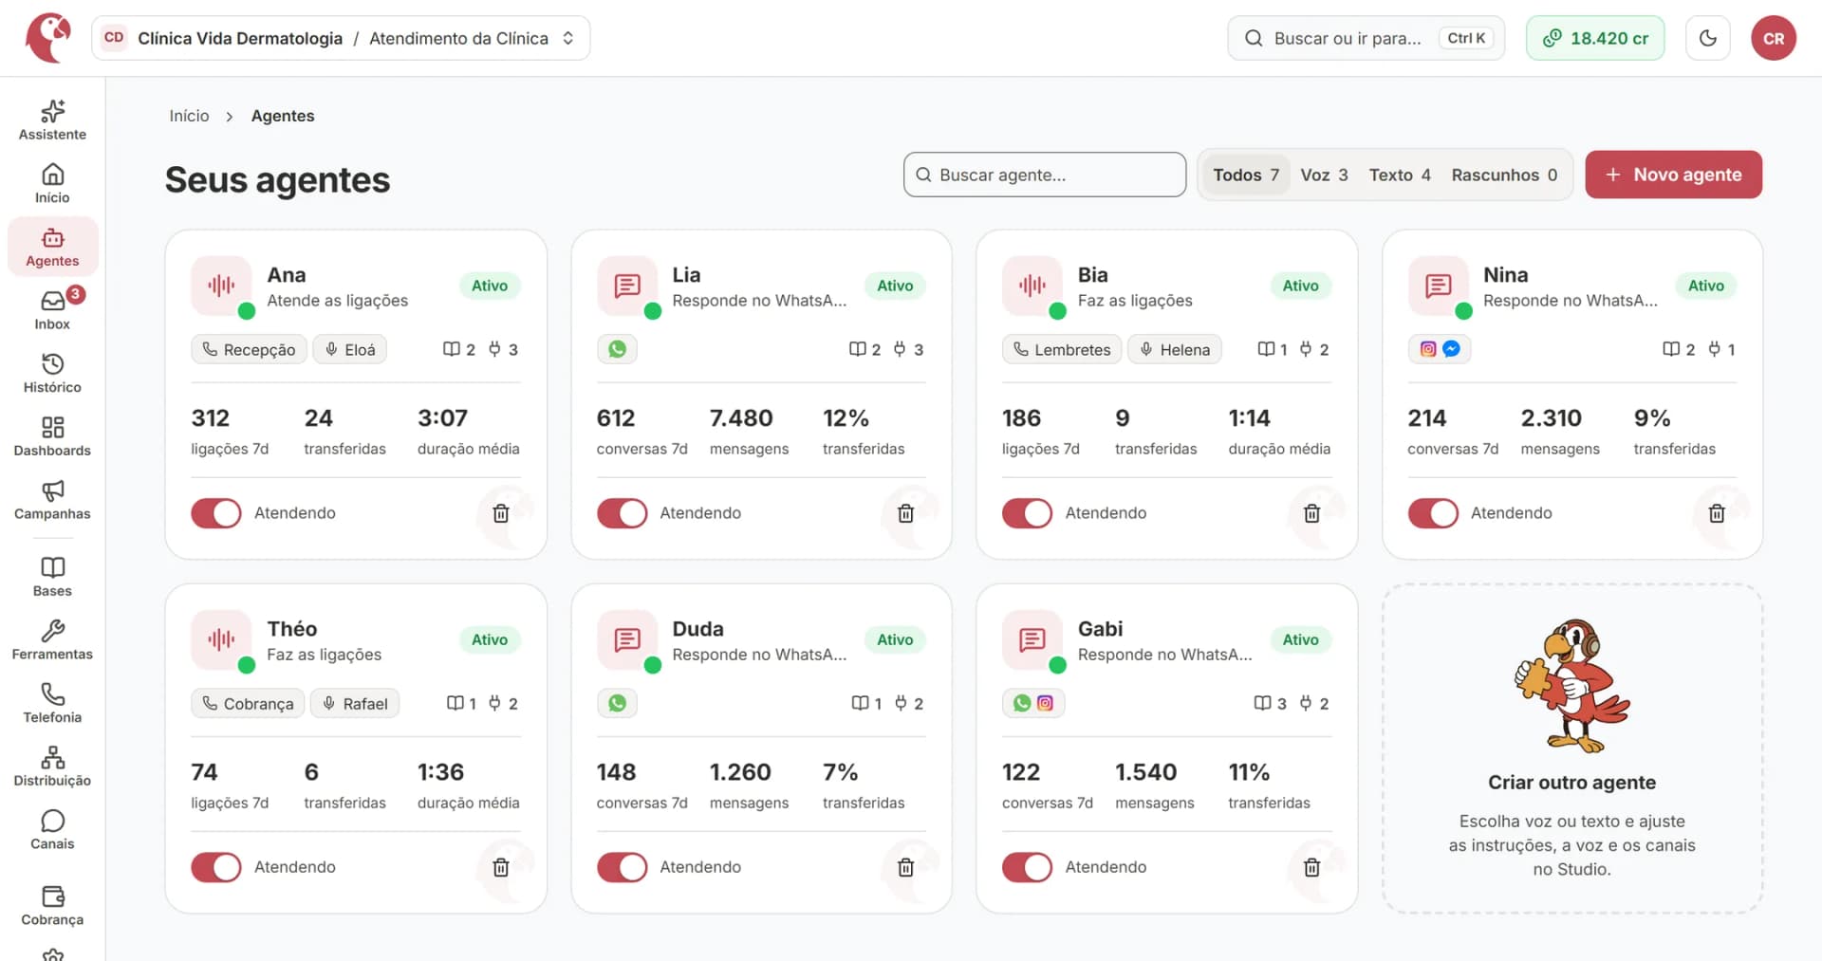Delete the Gabi agent with trash icon

click(x=1311, y=867)
